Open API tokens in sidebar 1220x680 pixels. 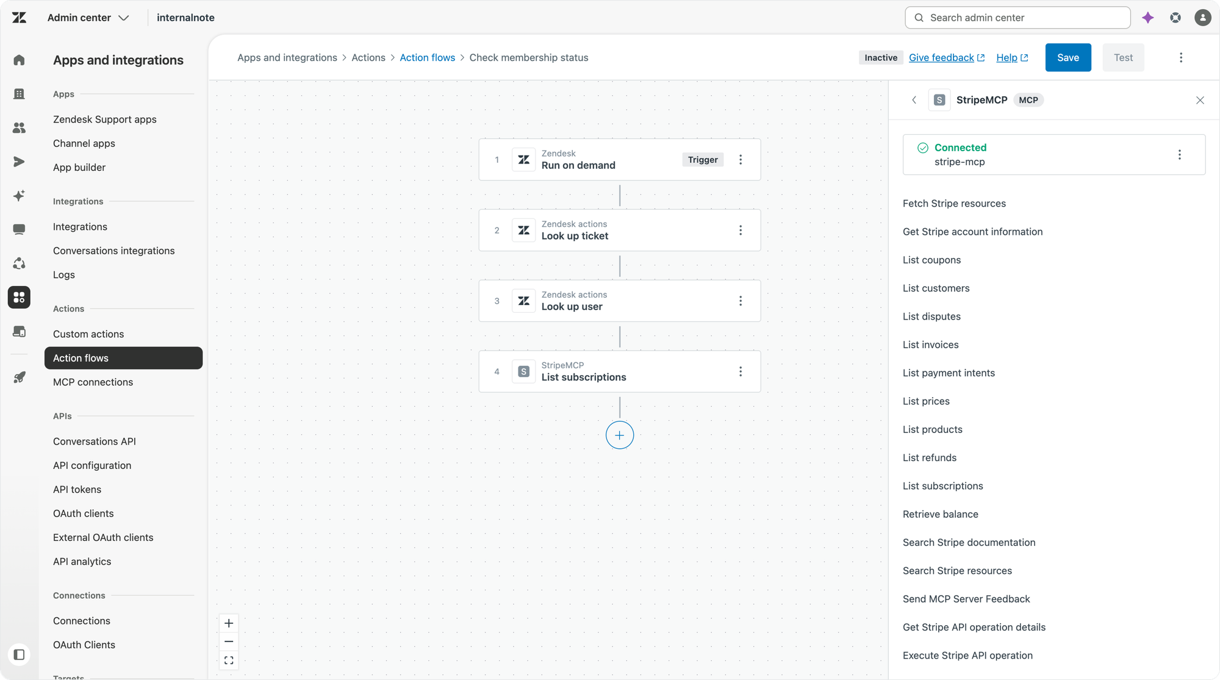tap(77, 489)
